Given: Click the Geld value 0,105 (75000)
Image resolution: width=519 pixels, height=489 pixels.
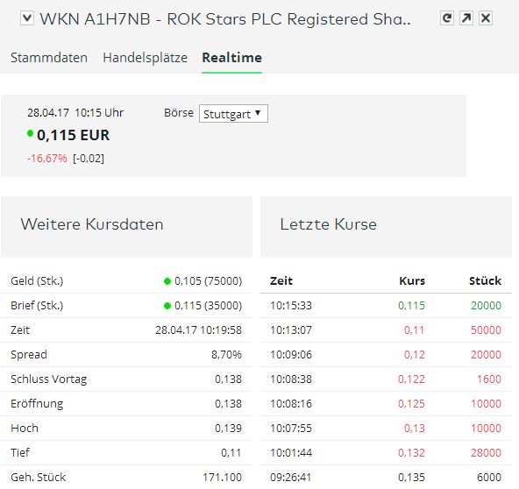Looking at the screenshot, I should 208,281.
